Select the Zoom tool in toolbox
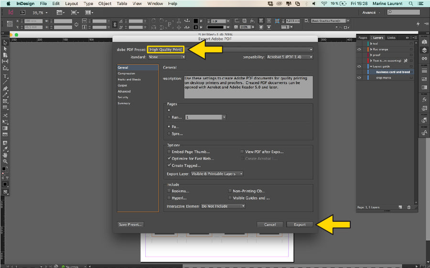430x268 pixels. 5,162
